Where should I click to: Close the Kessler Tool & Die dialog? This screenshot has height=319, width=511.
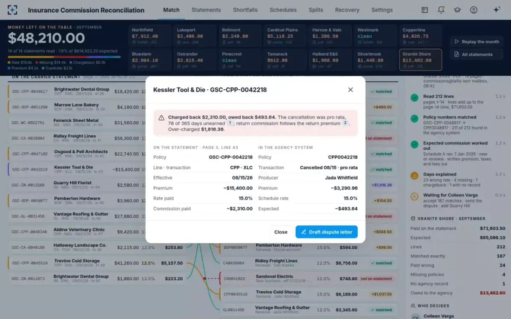pos(350,90)
